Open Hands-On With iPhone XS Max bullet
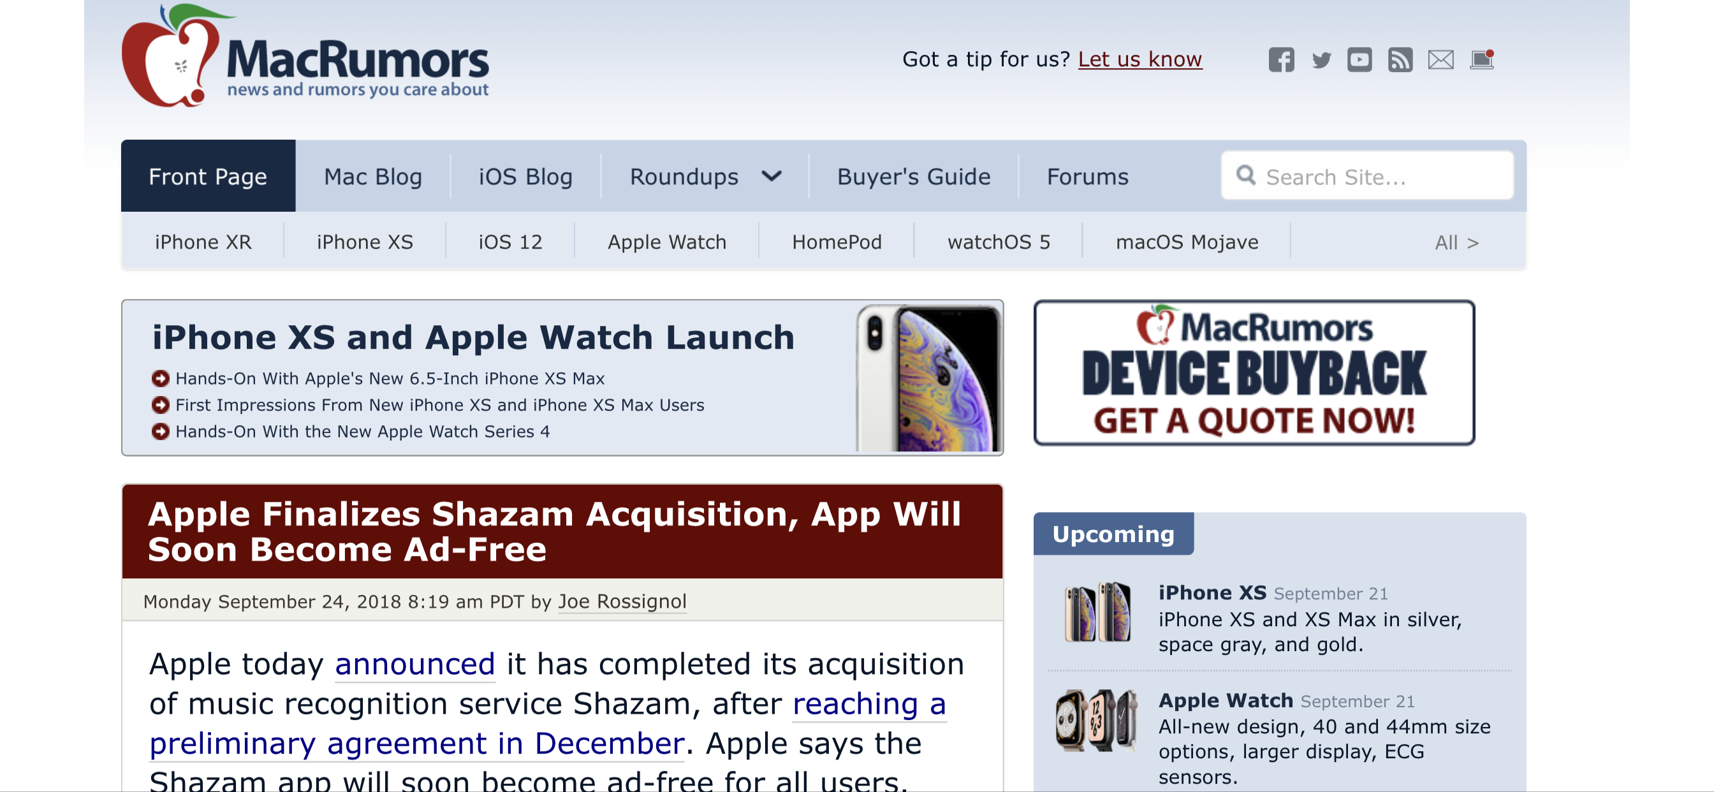This screenshot has width=1714, height=792. click(x=389, y=378)
